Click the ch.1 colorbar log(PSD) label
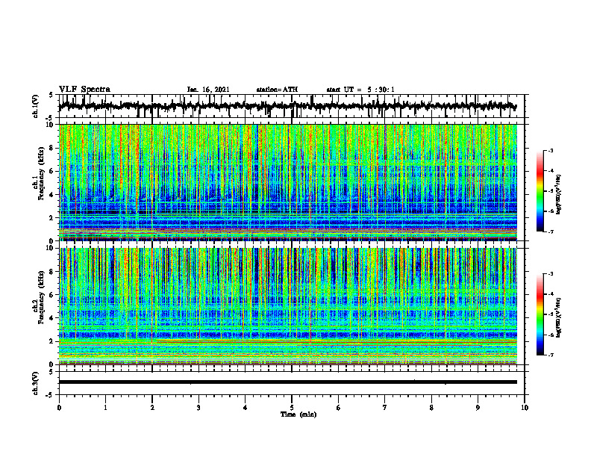Viewport: 591px width, 457px height. coord(558,195)
